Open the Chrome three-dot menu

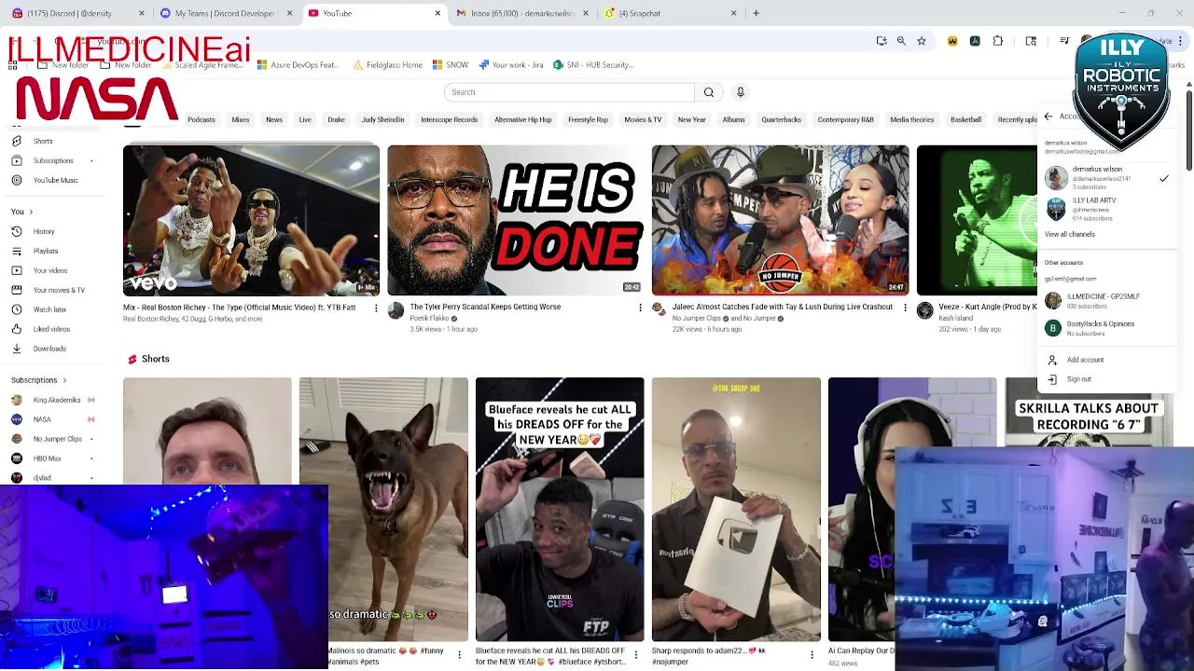click(1180, 41)
